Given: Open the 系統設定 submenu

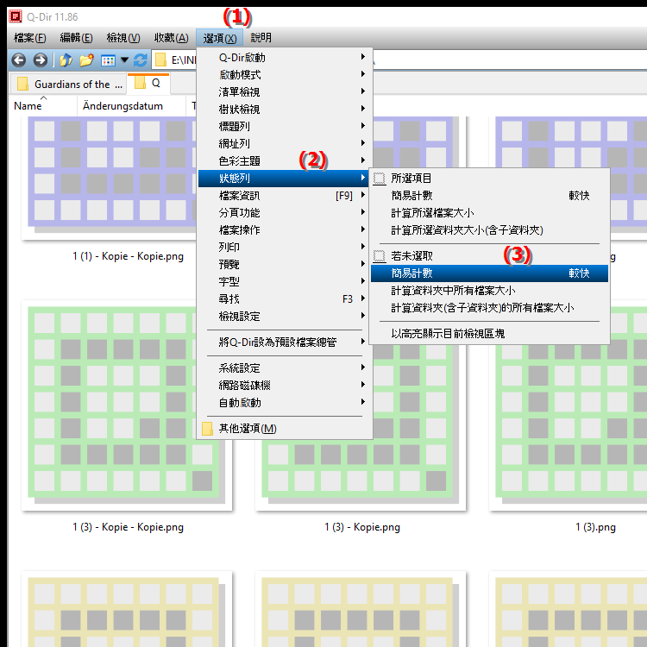Looking at the screenshot, I should pyautogui.click(x=285, y=368).
